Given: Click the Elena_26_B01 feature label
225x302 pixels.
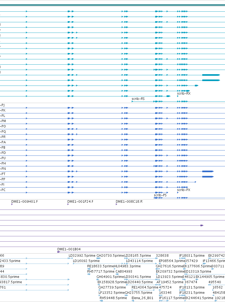Looking at the screenshot, I should click(x=143, y=298).
